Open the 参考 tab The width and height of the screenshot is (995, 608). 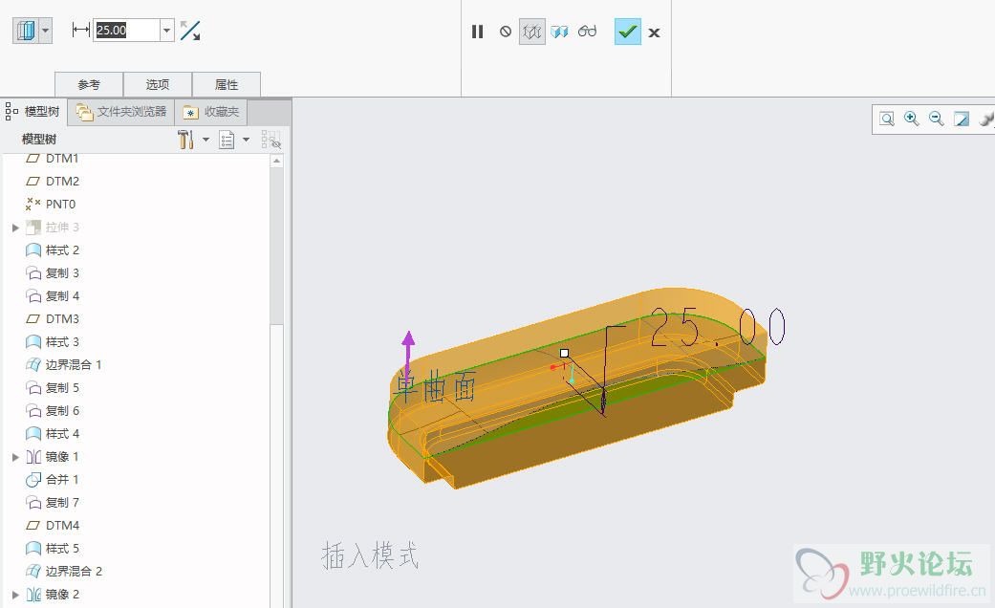point(89,84)
